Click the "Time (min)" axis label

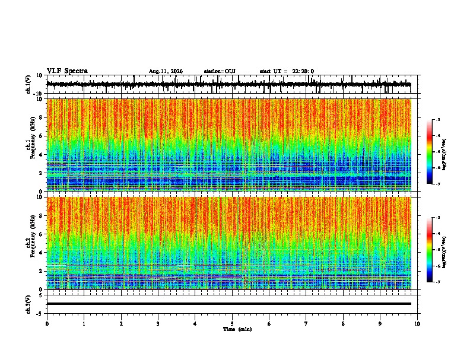[237, 329]
